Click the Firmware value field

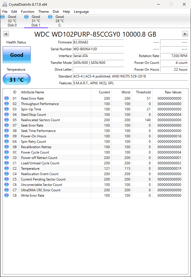coord(98,42)
